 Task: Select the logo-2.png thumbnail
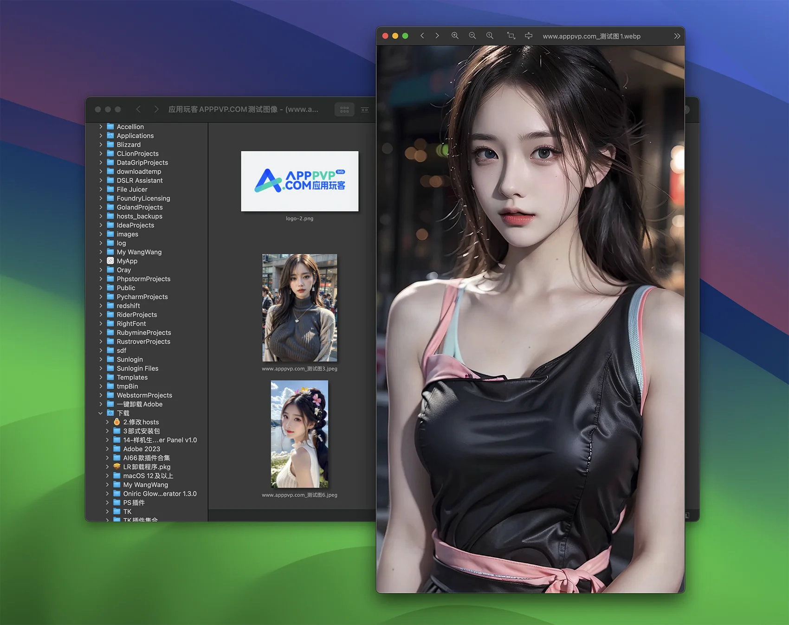click(299, 181)
